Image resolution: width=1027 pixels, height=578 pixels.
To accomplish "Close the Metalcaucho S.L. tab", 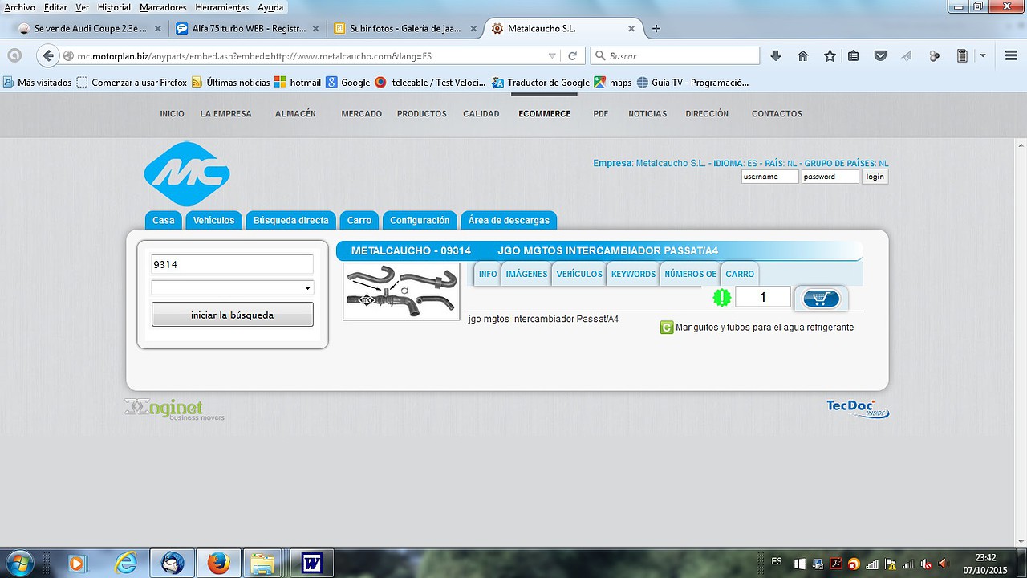I will point(631,28).
